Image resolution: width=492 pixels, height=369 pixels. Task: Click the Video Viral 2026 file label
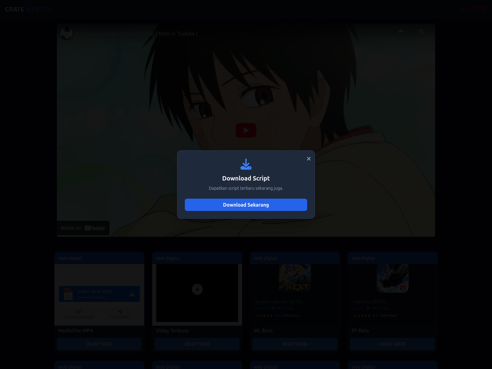pos(95,291)
